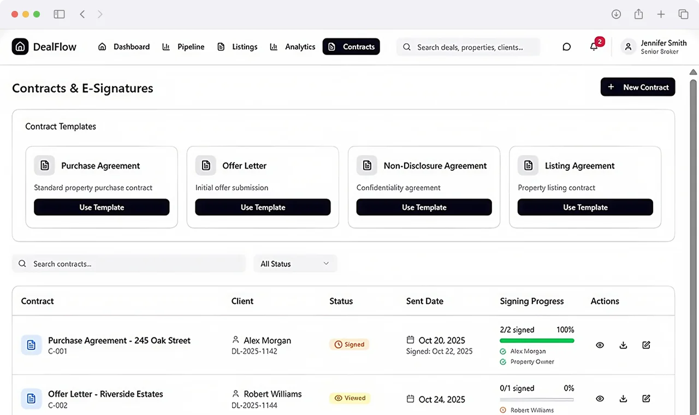Click the calendar icon beside Oct 24, 2025

point(411,399)
